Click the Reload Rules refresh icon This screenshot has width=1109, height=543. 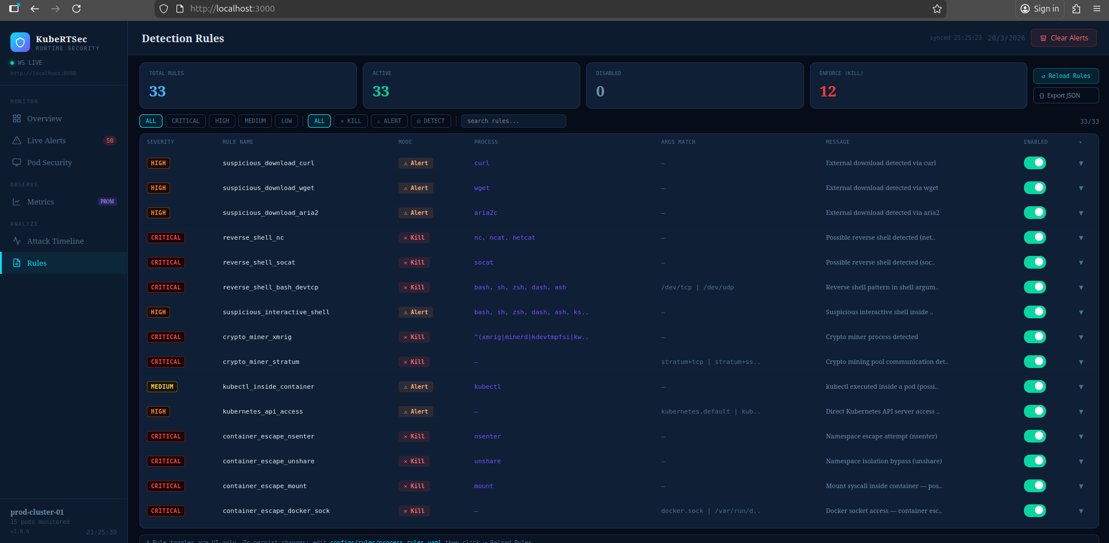[1043, 76]
